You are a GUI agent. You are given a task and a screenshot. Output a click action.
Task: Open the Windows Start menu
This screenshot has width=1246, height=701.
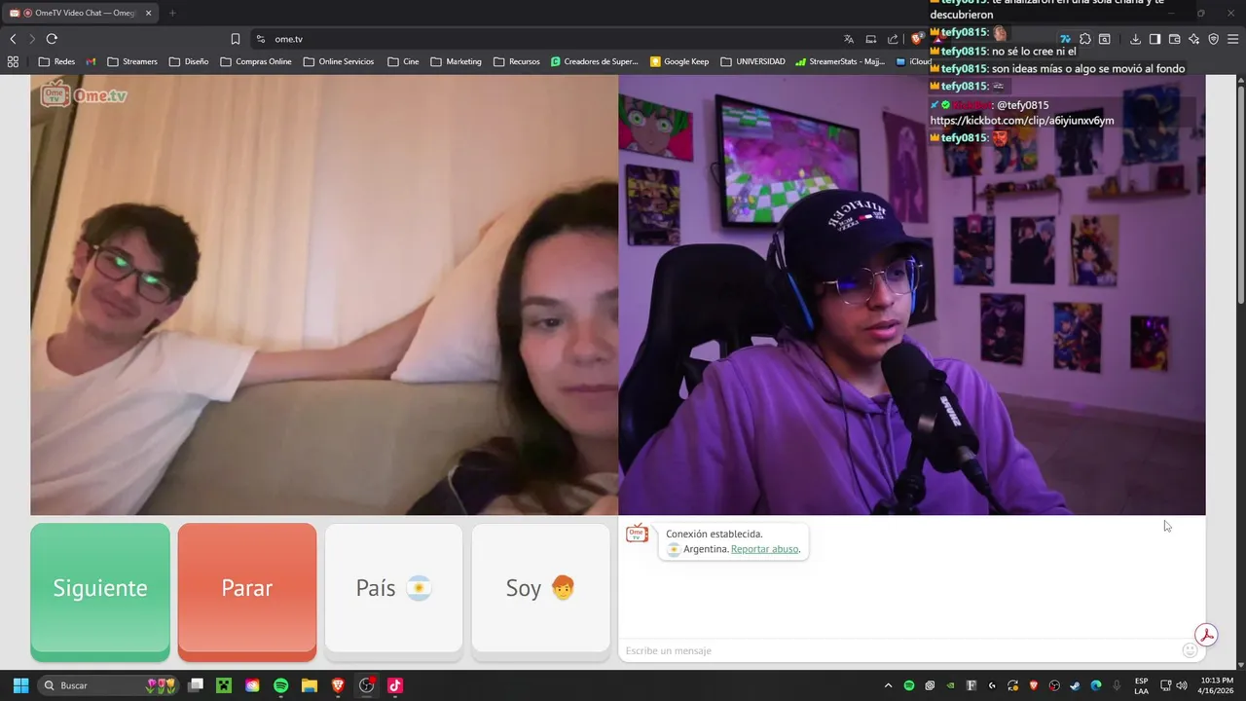pos(20,685)
